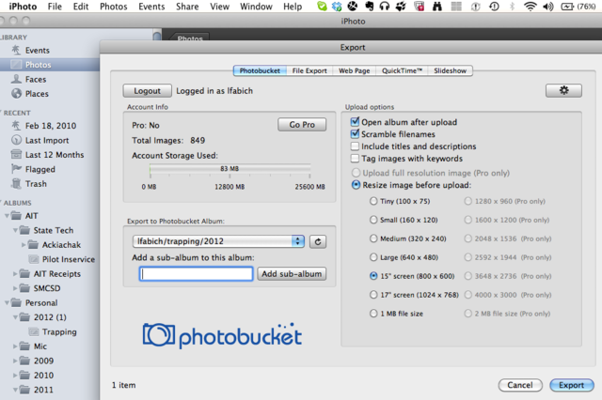The image size is (602, 400).
Task: Open the Time Machine menu bar icon
Action: point(494,7)
